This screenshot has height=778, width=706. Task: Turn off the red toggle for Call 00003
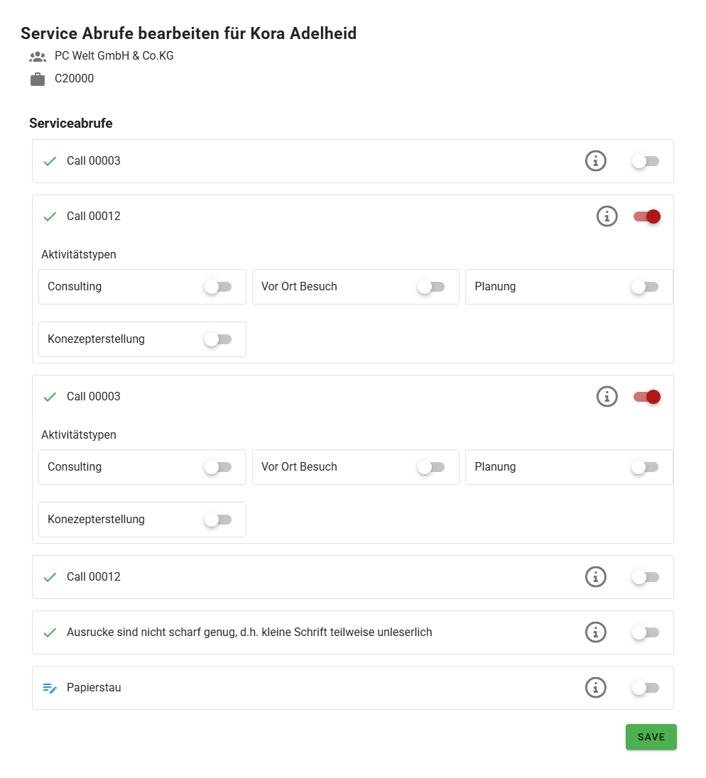coord(647,397)
